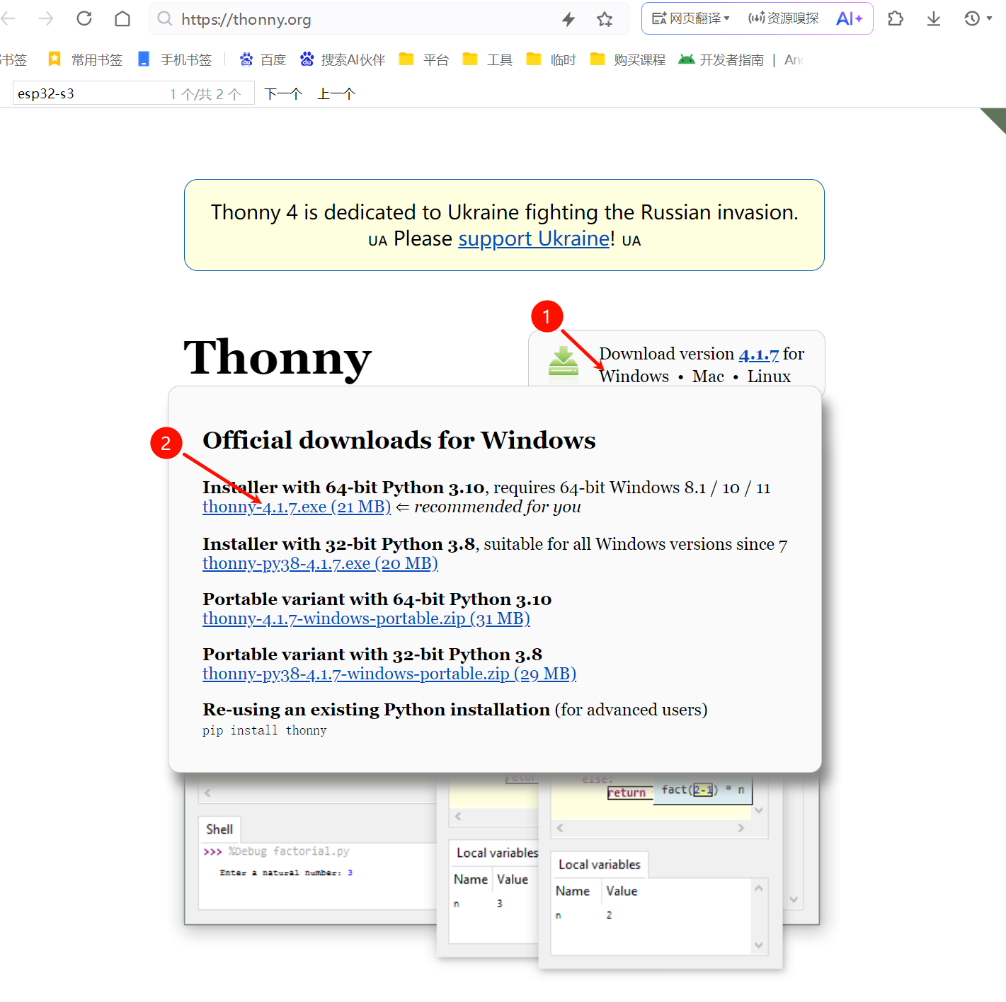Go forward with the forward arrow
The width and height of the screenshot is (1006, 1002).
pyautogui.click(x=46, y=18)
